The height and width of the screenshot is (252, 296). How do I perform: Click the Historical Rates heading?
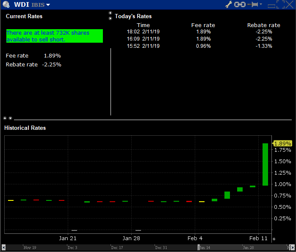click(25, 128)
